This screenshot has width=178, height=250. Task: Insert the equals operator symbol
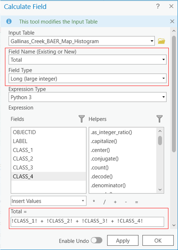[136, 202]
